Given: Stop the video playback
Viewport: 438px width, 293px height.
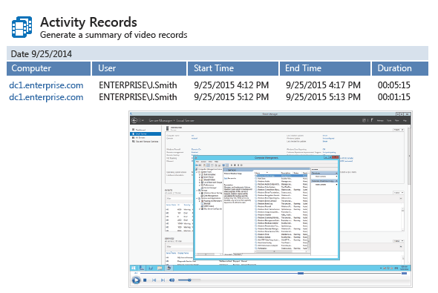Looking at the screenshot, I should (145, 280).
